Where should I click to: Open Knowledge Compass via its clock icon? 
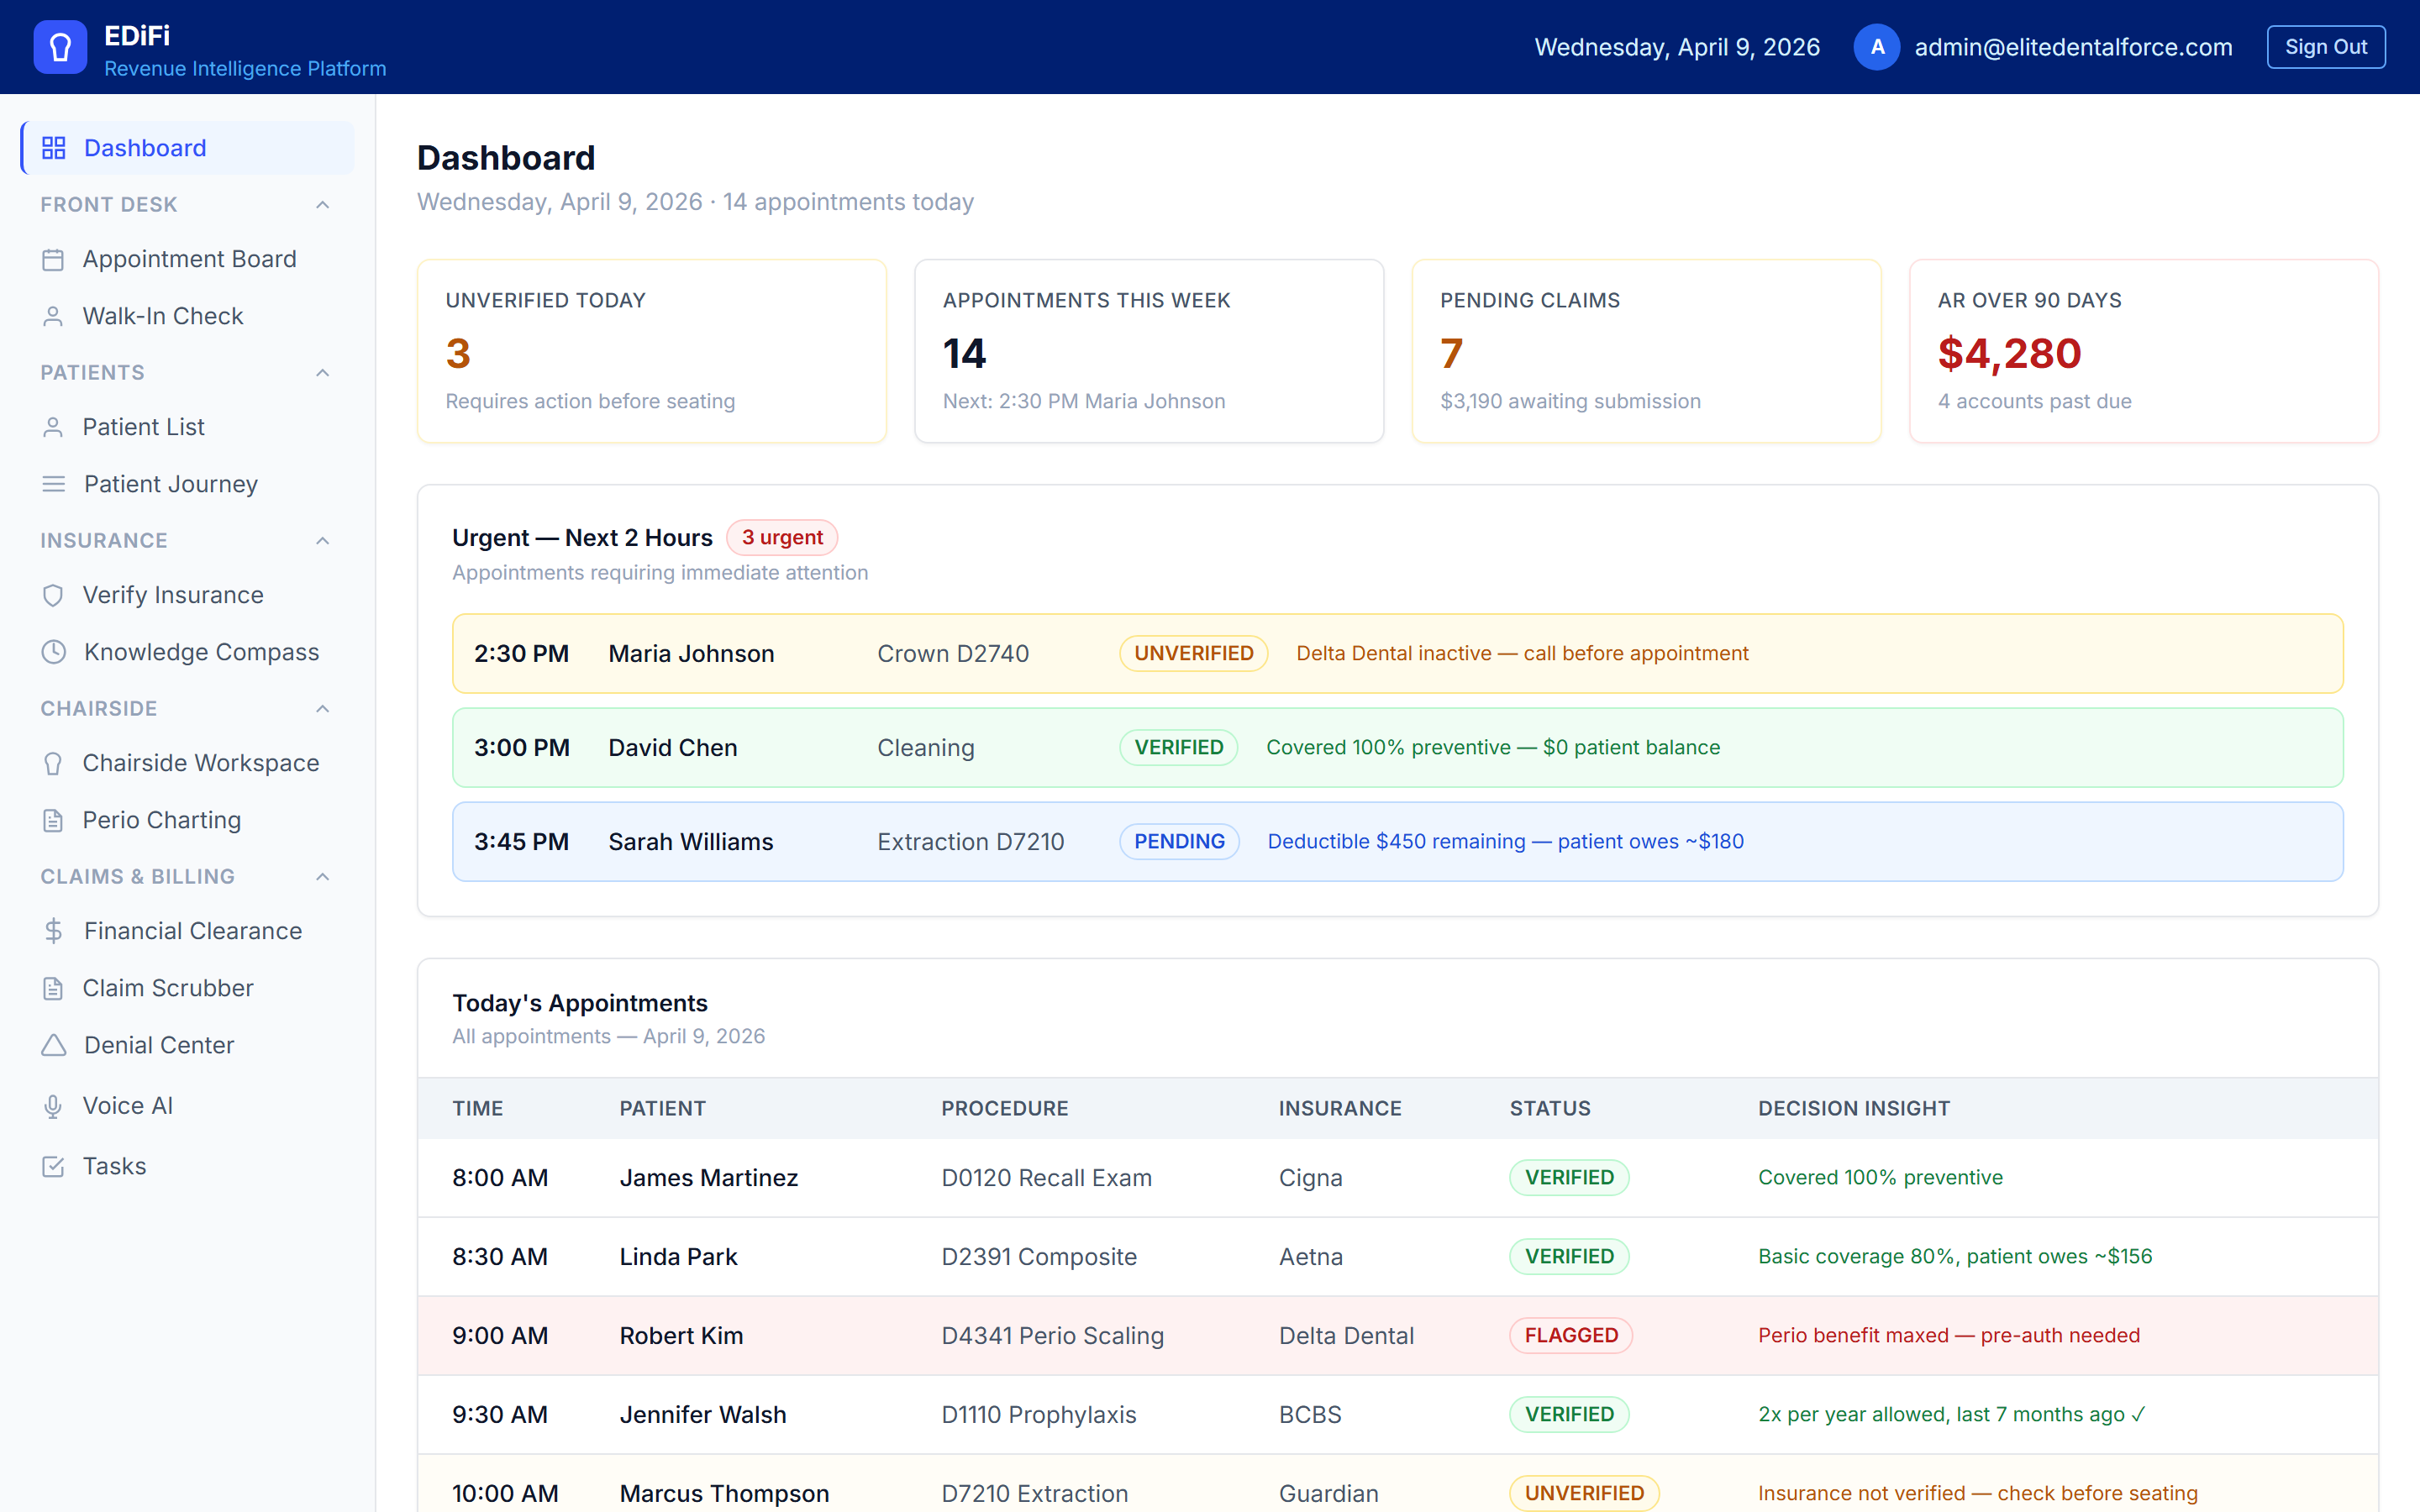tap(54, 651)
